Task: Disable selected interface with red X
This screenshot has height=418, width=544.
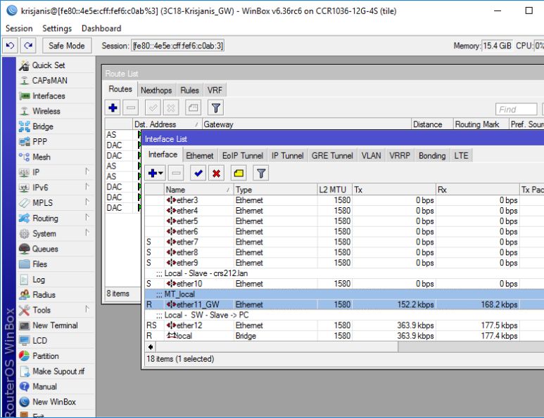Action: coord(216,173)
